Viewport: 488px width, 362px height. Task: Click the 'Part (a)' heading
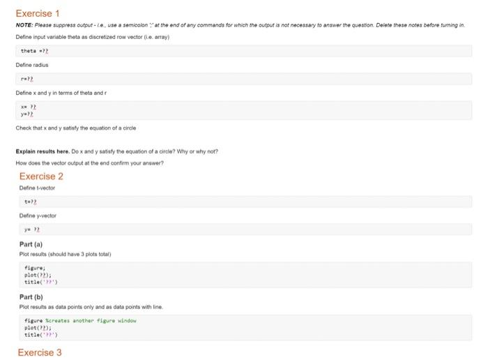point(31,244)
